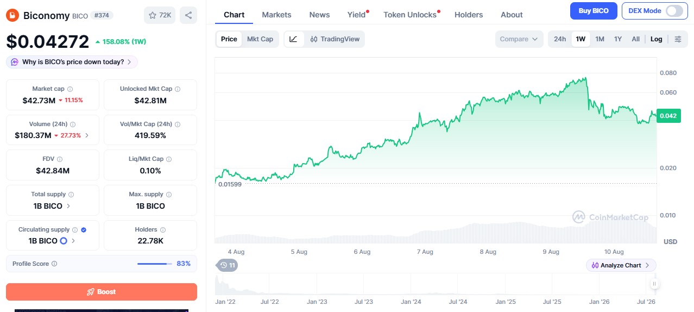Viewport: 694px width, 312px height.
Task: Click the Profile Score progress bar
Action: point(154,264)
